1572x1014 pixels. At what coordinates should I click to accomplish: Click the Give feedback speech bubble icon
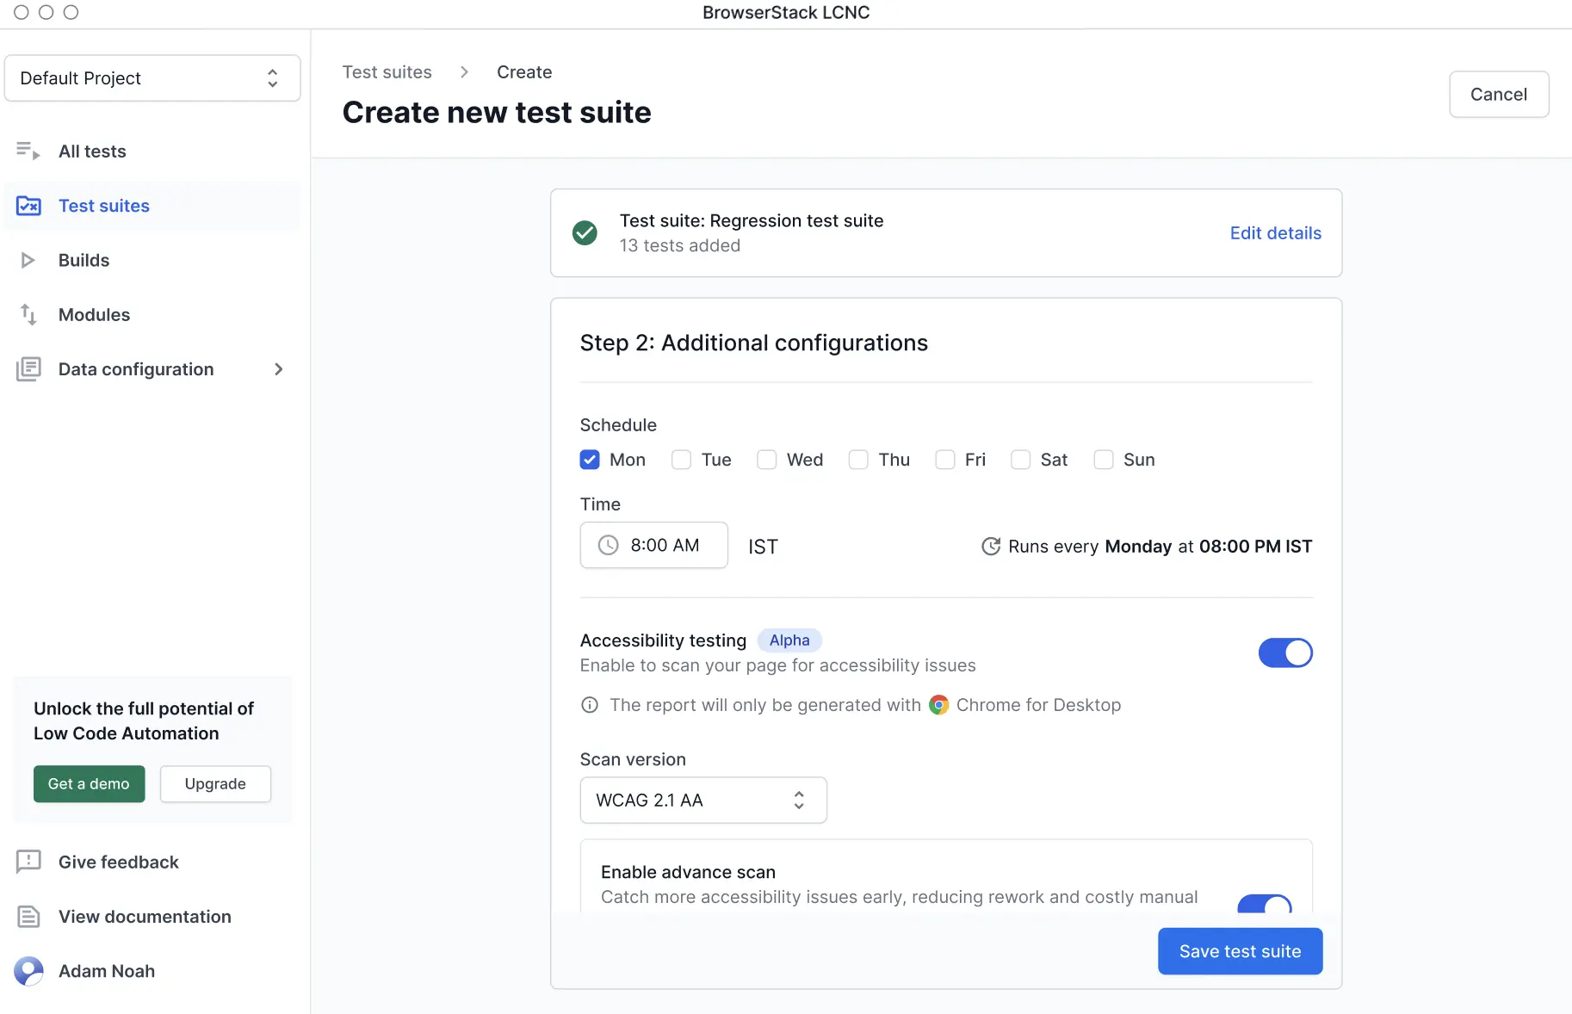point(28,862)
